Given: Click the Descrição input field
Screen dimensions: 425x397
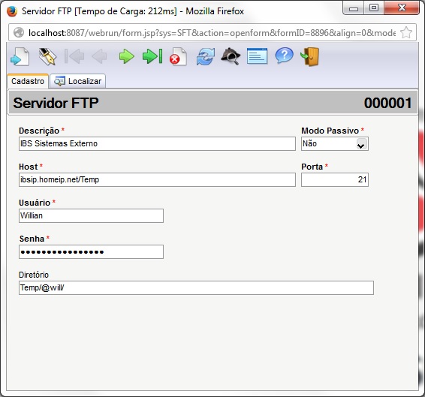Looking at the screenshot, I should [157, 143].
